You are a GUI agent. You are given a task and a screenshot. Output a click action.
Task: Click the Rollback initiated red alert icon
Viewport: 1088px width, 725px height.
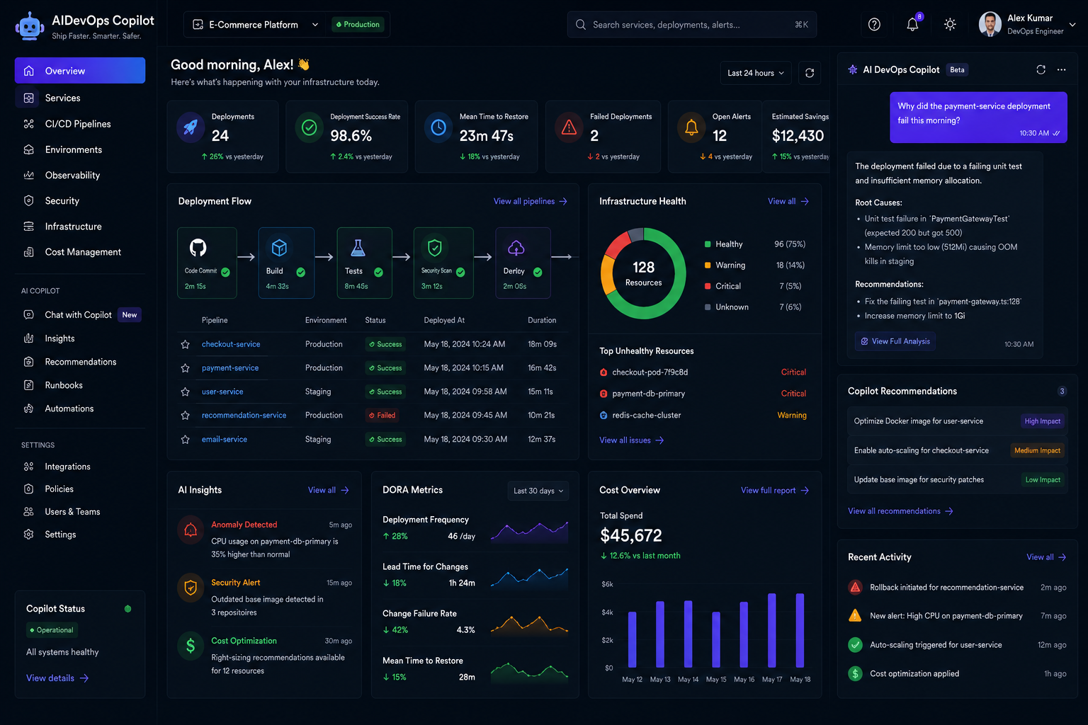[x=855, y=587]
